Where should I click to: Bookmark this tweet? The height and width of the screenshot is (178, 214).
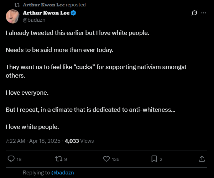154,159
